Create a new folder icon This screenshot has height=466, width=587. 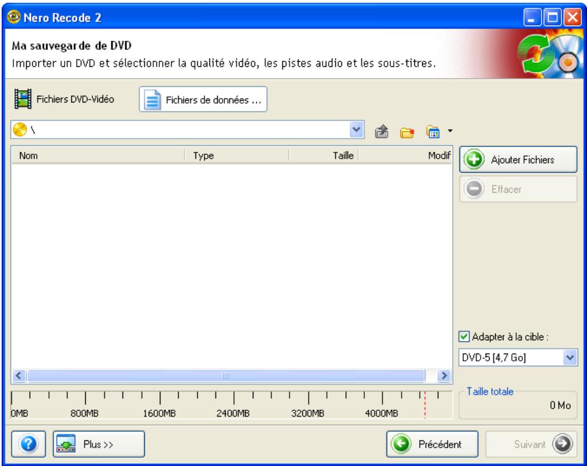click(x=407, y=132)
